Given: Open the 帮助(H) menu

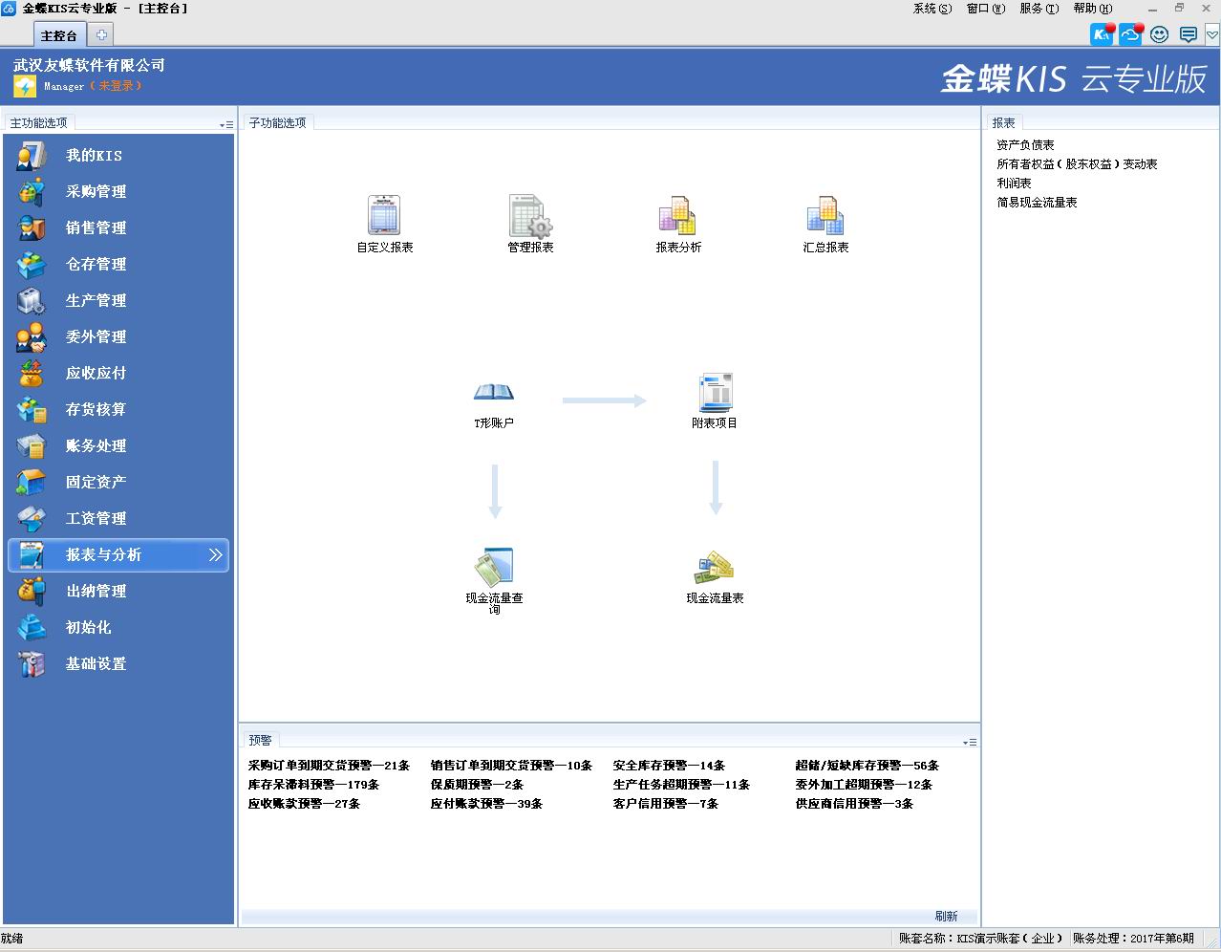Looking at the screenshot, I should (x=1092, y=9).
